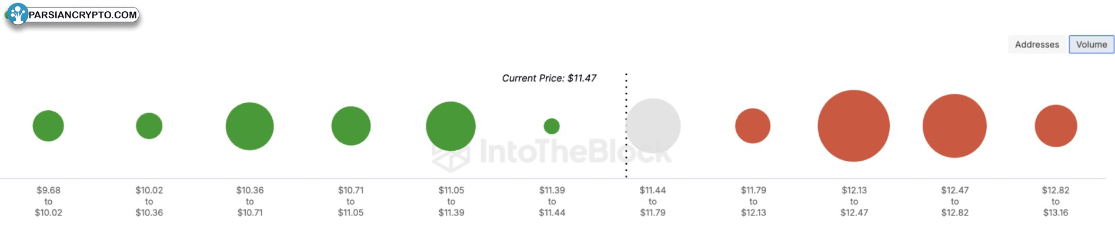The width and height of the screenshot is (1115, 230).
Task: Switch to the Addresses view
Action: 1037,45
